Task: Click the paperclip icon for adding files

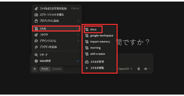Action: coord(36,8)
